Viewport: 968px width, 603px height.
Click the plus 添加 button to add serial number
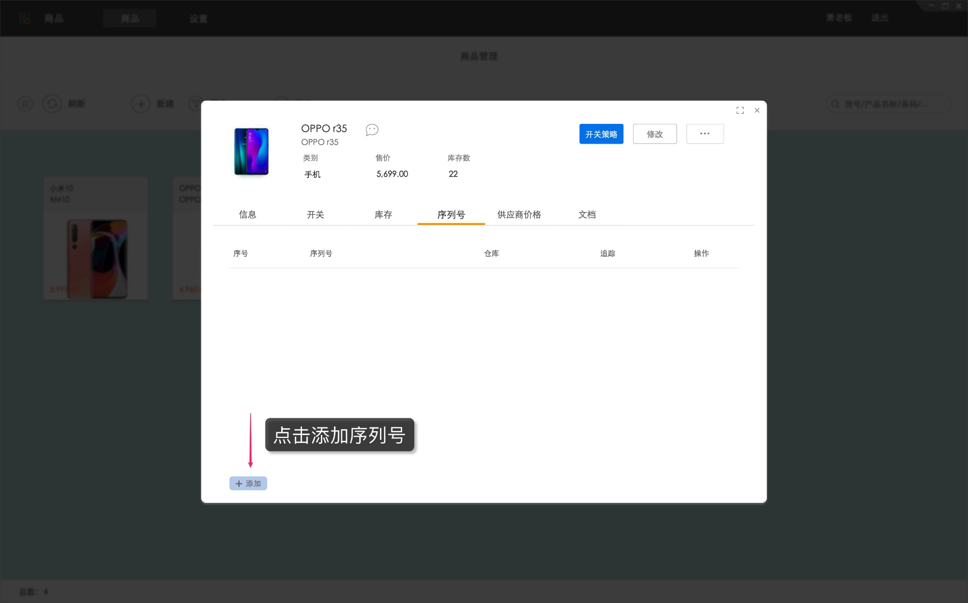coord(248,483)
